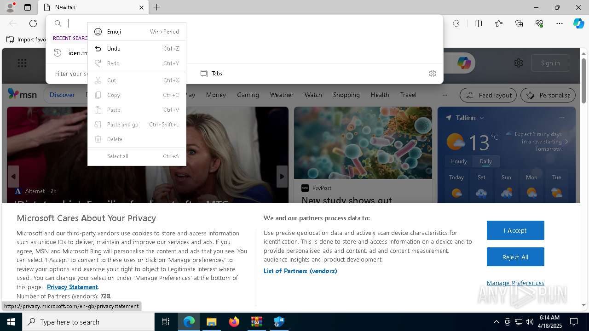
Task: Open the Privacy Statement link
Action: (x=72, y=287)
